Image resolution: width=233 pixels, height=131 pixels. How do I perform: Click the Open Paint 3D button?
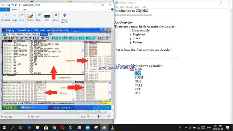pyautogui.click(x=64, y=18)
